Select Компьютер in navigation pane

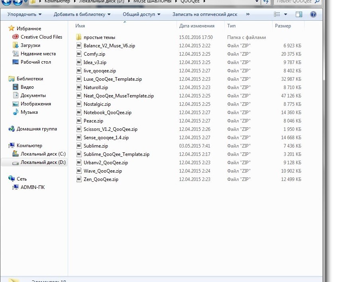[29, 146]
